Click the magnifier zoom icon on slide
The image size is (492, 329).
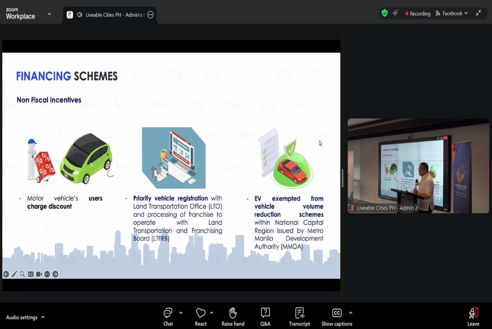pyautogui.click(x=22, y=274)
